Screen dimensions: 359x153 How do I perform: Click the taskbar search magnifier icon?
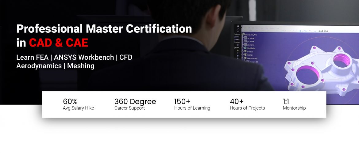coord(238,29)
